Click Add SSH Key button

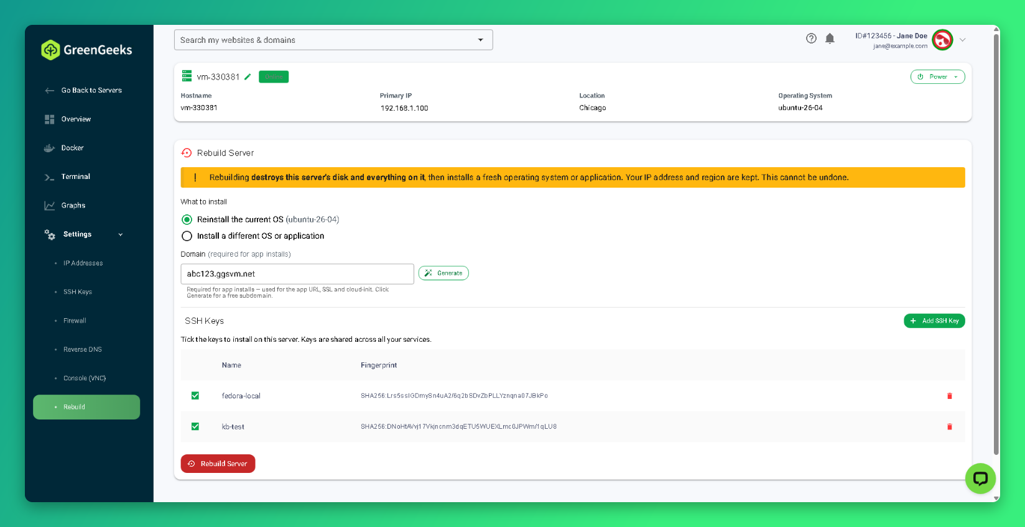coord(934,321)
